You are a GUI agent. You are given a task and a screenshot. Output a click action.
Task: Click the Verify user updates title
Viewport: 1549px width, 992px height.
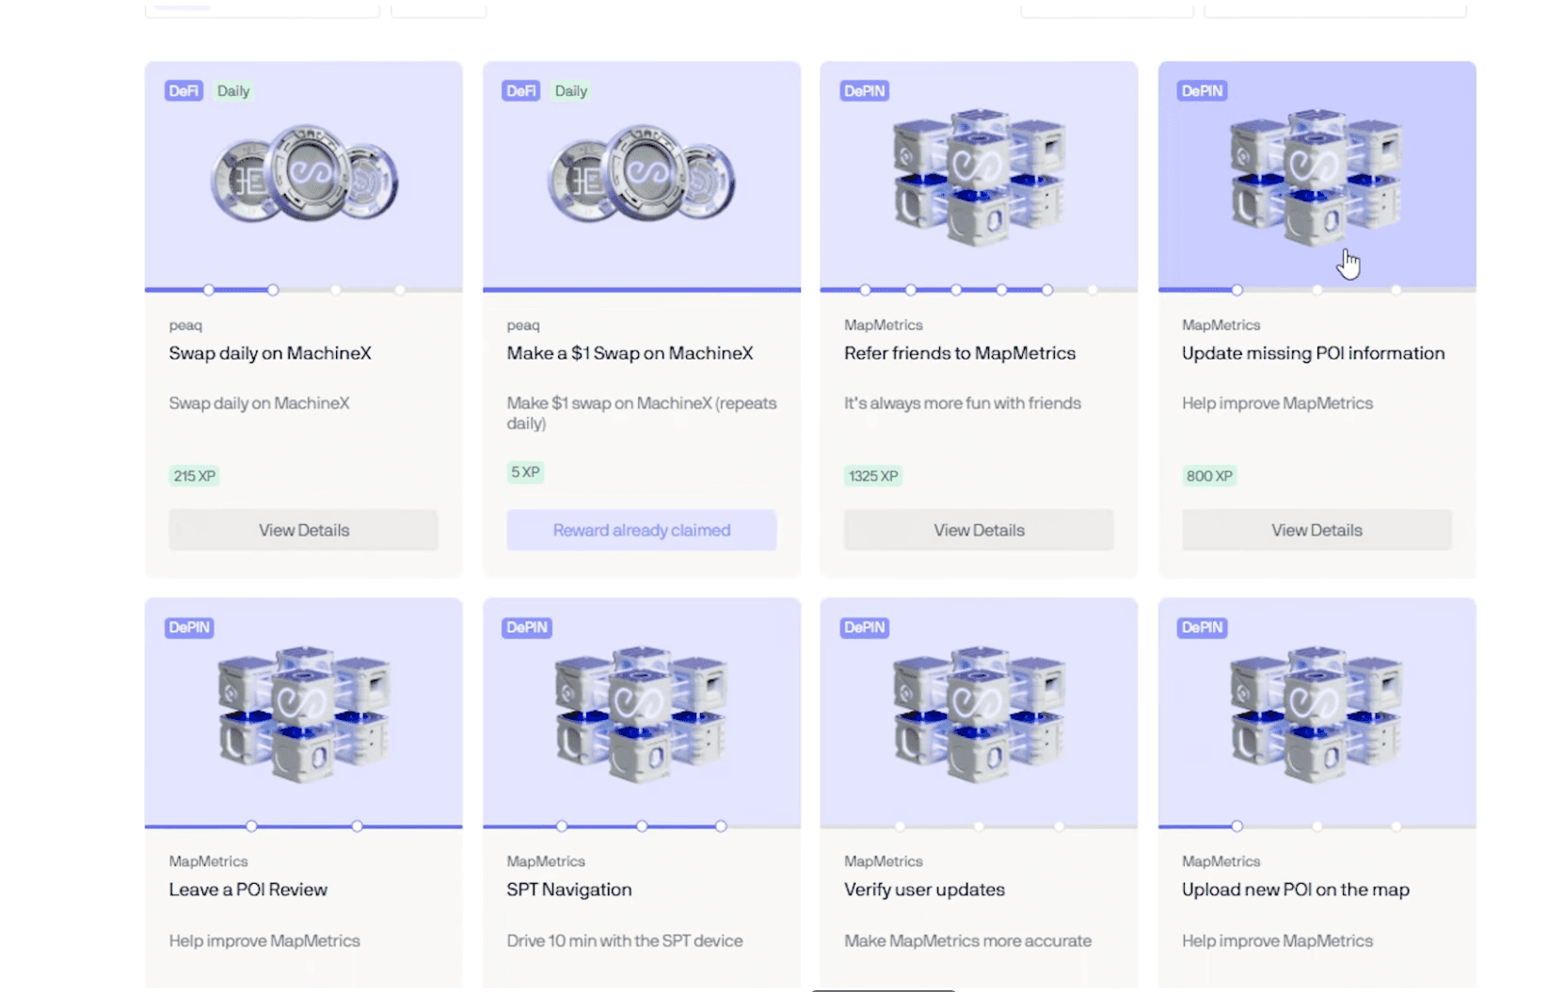[924, 889]
